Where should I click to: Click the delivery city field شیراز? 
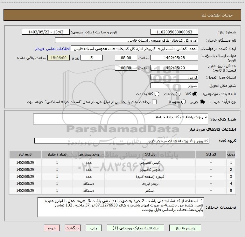pyautogui.click(x=174, y=85)
